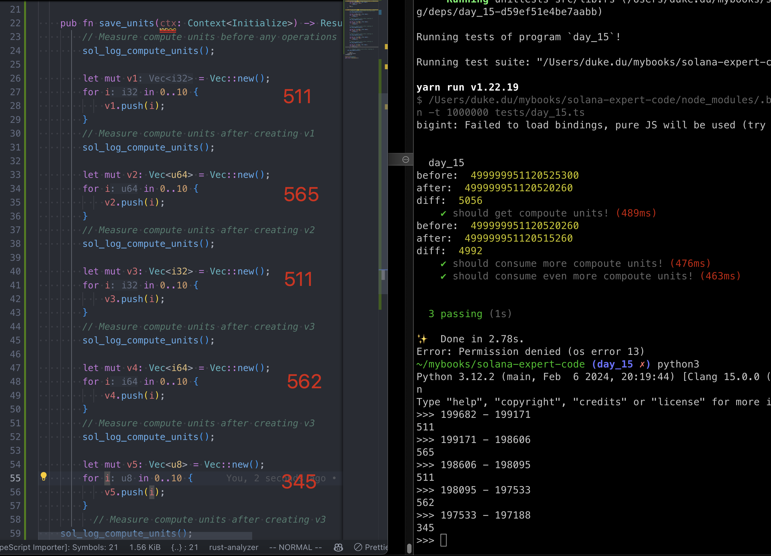
Task: Click 'Vec<u8>' type on line 54
Action: pyautogui.click(x=168, y=464)
